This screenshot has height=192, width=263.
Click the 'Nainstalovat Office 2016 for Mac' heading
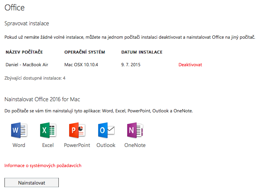(x=42, y=99)
